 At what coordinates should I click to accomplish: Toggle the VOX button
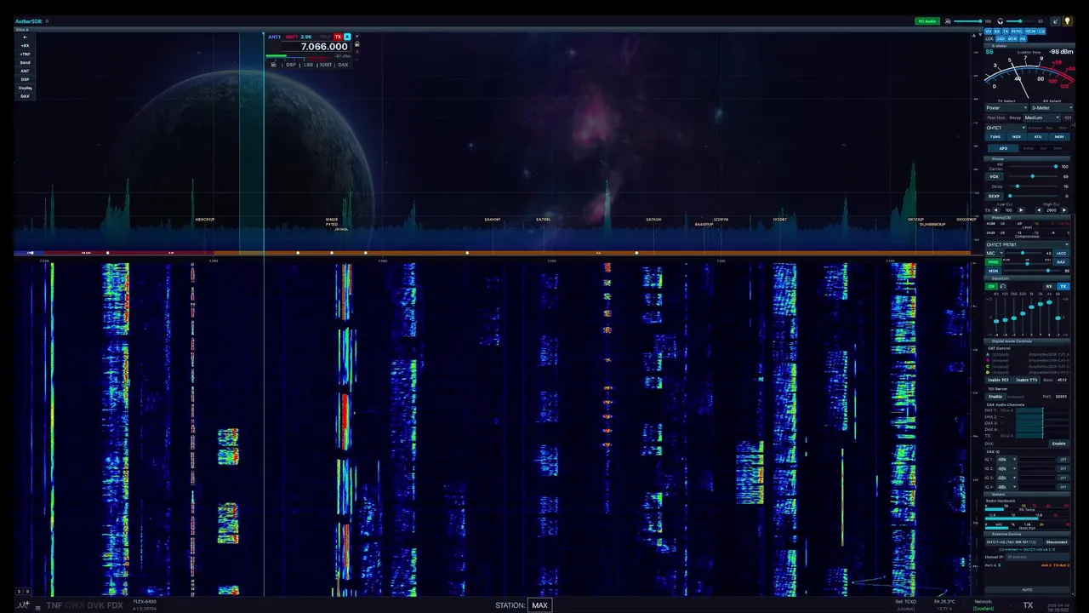pyautogui.click(x=994, y=177)
